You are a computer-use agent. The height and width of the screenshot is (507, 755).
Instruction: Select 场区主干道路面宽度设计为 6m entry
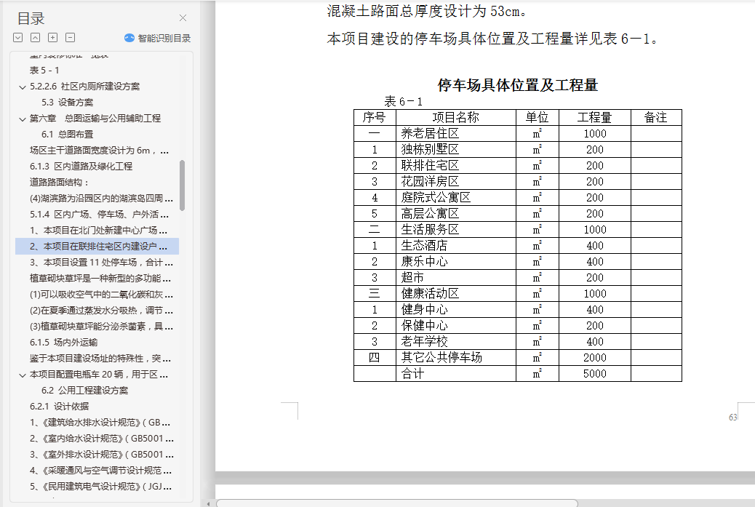click(99, 151)
